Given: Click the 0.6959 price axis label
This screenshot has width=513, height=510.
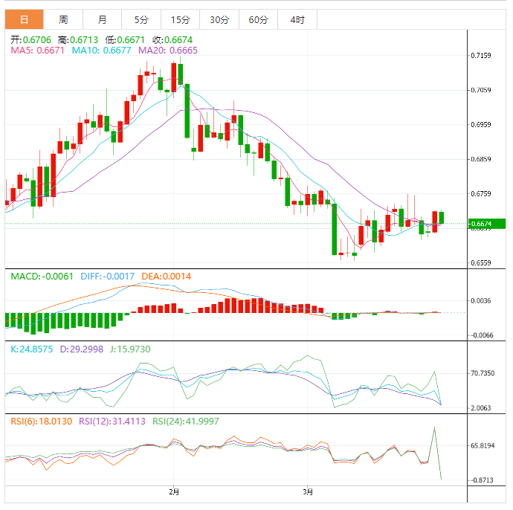Looking at the screenshot, I should click(x=481, y=125).
